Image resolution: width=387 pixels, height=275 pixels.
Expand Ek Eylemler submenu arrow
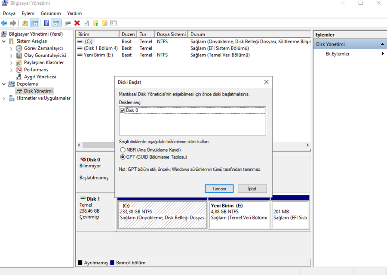pos(383,54)
